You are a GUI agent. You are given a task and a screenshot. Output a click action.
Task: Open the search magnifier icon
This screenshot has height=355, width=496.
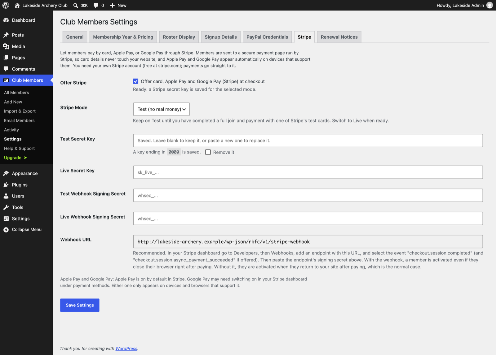[76, 5]
